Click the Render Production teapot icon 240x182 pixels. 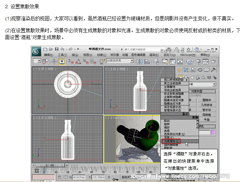[213, 62]
